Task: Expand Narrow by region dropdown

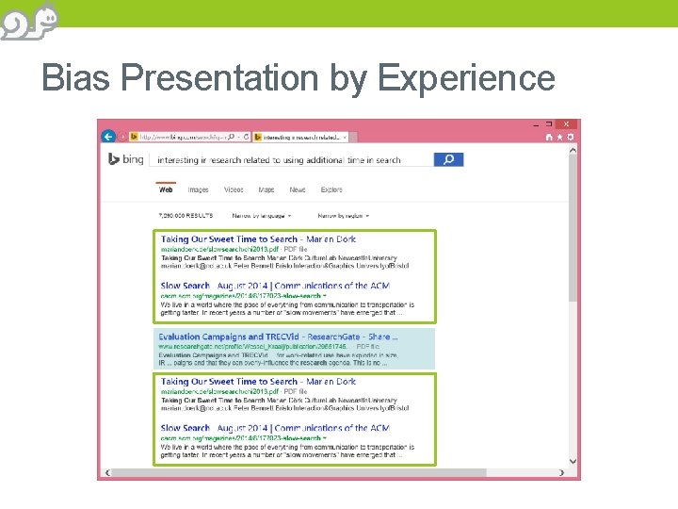Action: (344, 216)
